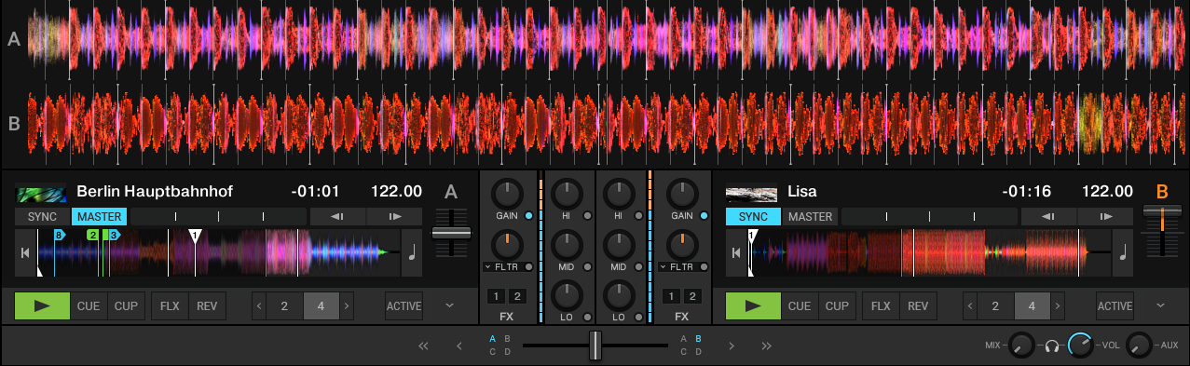Enable REV reverse on Deck B
Screen dimensions: 1190x366
[x=918, y=305]
